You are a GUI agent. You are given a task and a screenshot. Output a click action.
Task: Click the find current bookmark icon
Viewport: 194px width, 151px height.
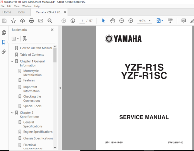25,39
